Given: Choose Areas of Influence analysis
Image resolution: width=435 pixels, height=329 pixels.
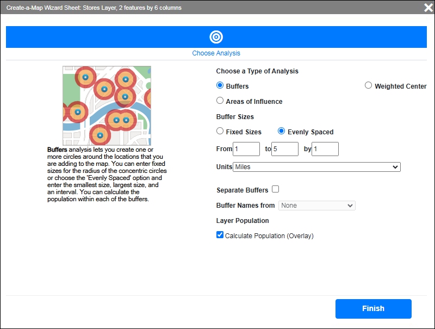Looking at the screenshot, I should (220, 101).
